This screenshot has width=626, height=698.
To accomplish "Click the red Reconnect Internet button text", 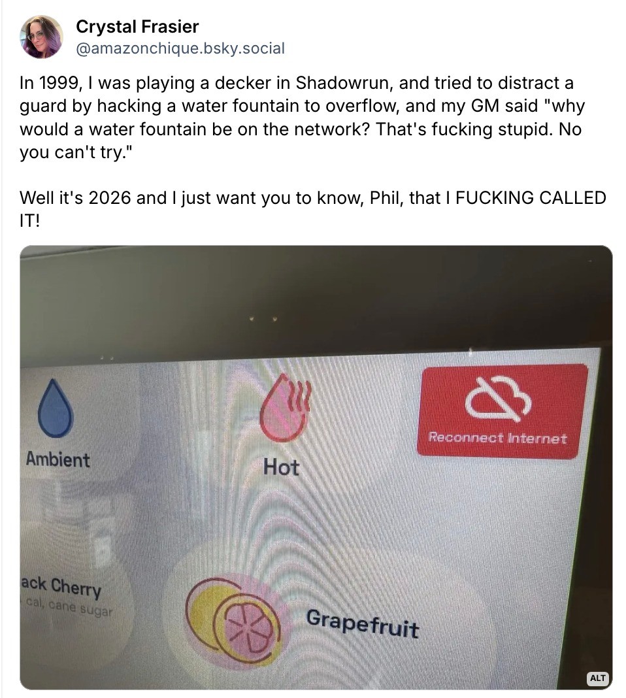I will pyautogui.click(x=497, y=438).
